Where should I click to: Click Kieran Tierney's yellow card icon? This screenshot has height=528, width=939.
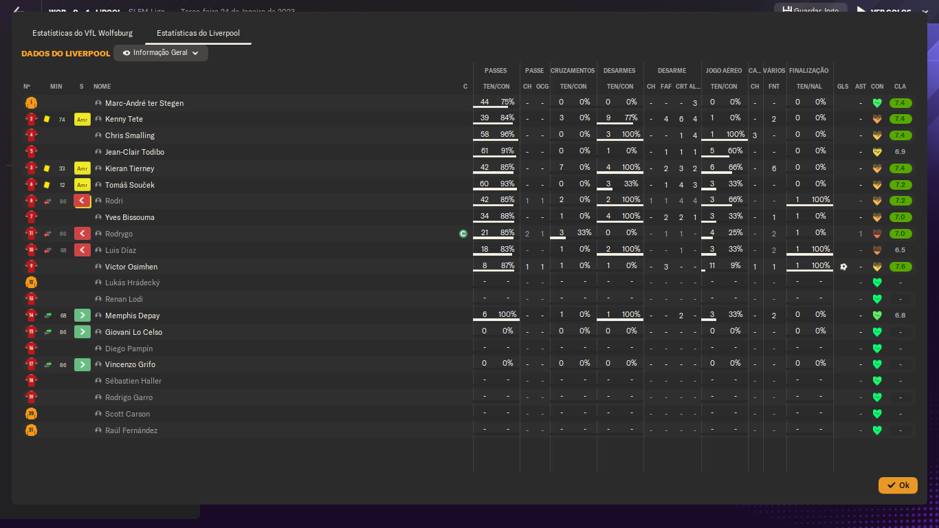(47, 168)
